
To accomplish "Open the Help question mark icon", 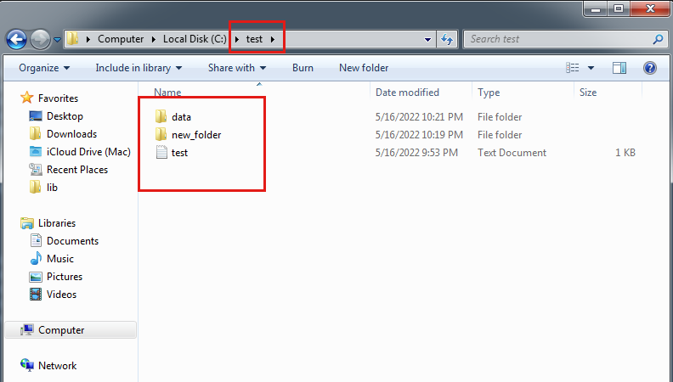I will [650, 68].
